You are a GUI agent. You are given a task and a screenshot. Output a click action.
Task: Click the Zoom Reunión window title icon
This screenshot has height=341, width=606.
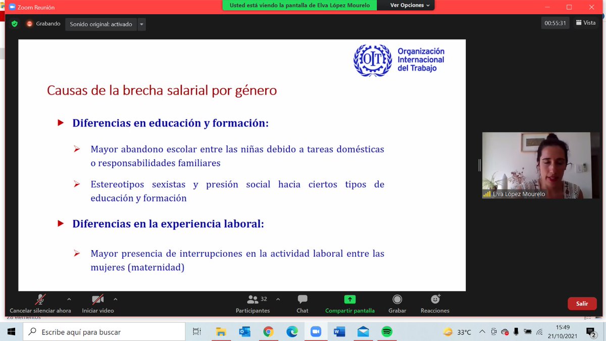click(x=12, y=7)
